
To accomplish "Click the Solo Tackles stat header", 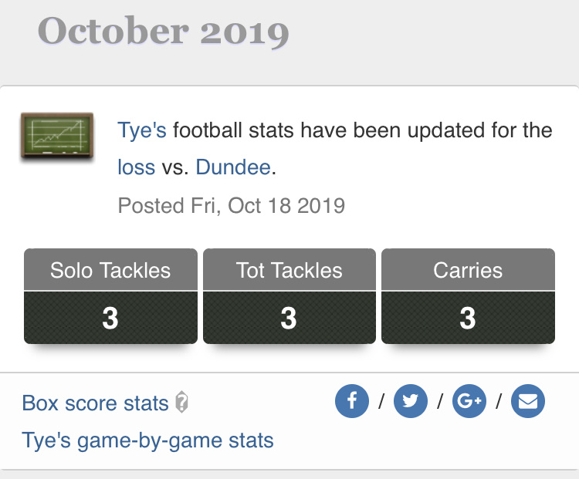I will [110, 271].
